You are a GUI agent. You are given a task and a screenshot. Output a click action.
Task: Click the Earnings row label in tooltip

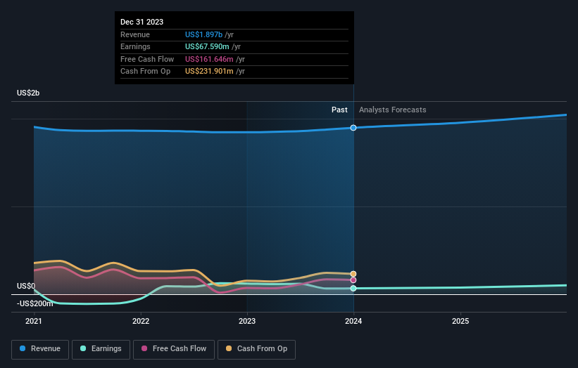click(x=135, y=46)
